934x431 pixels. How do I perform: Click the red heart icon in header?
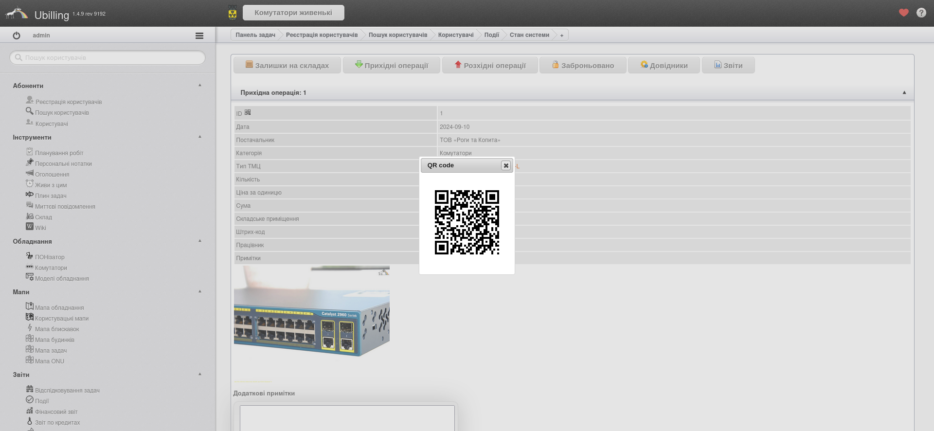(x=903, y=13)
